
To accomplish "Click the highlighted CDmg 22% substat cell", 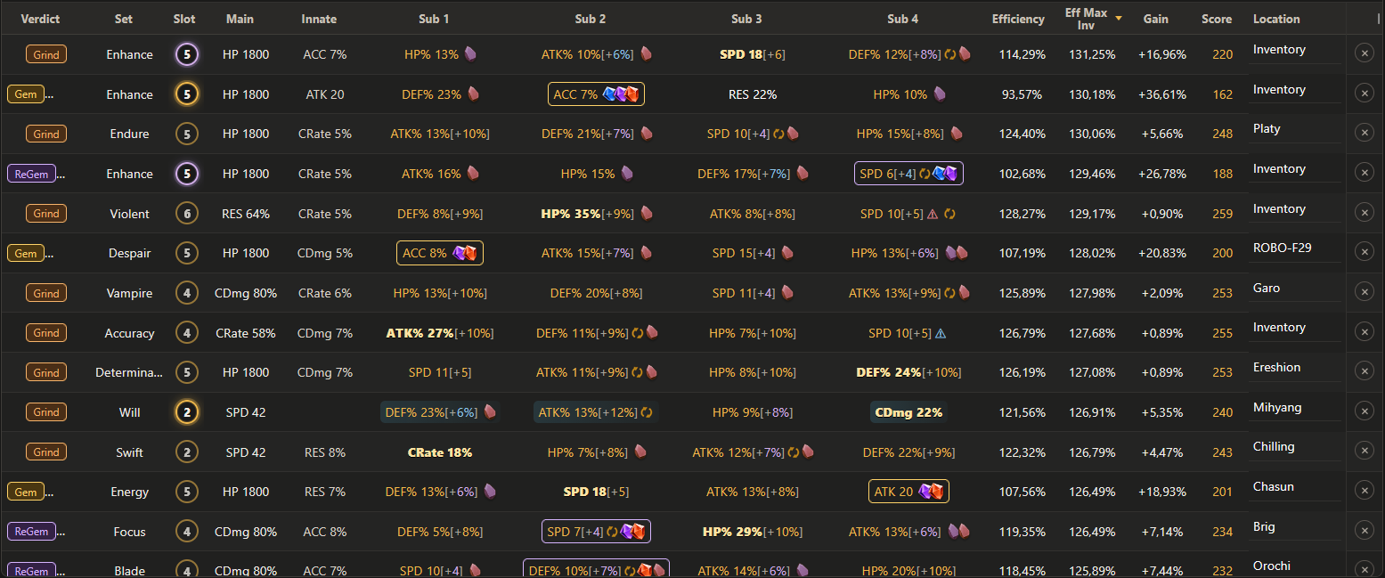I will coord(908,412).
